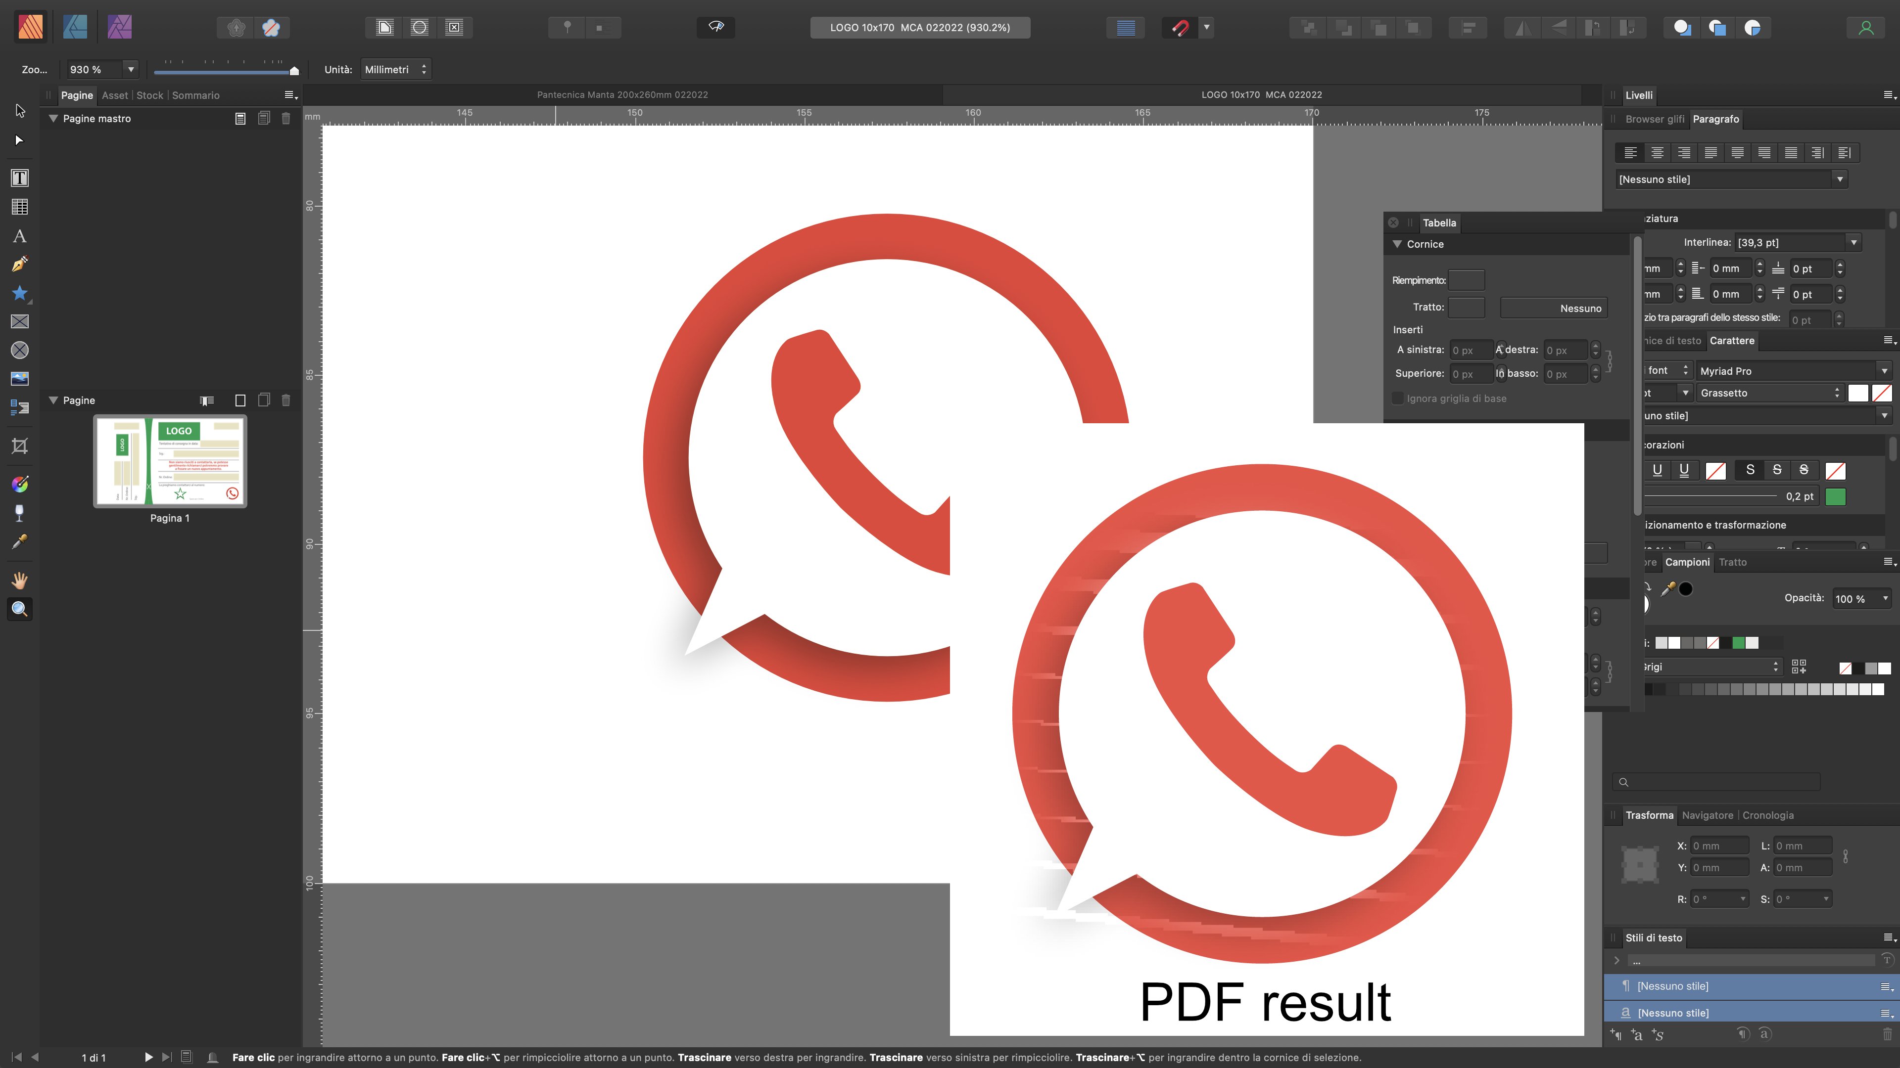
Task: Switch to the Navigatore tab
Action: click(1708, 815)
